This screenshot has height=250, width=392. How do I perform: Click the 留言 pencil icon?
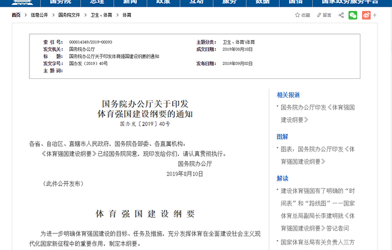(x=319, y=15)
